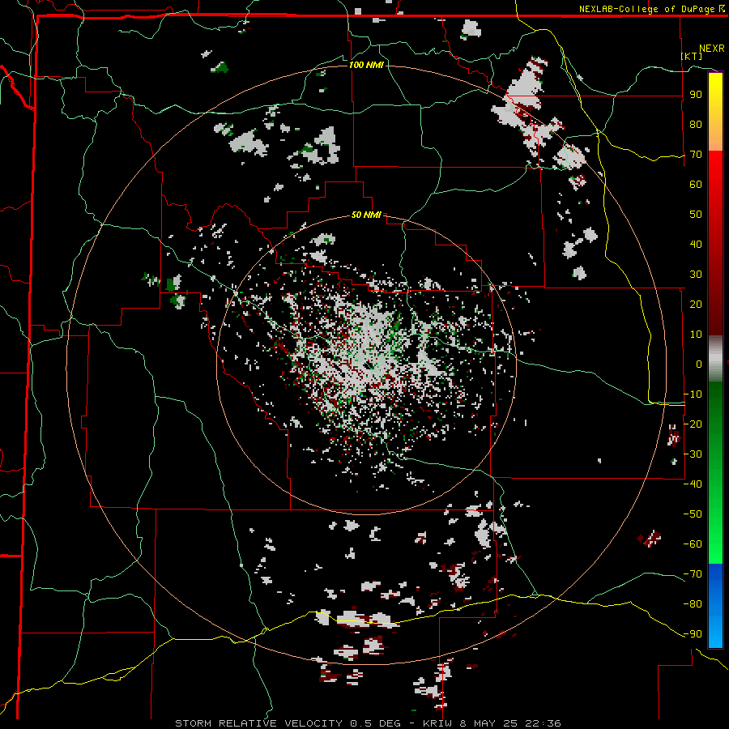Select the 70 tick label on scale
The image size is (729, 729).
click(x=696, y=155)
